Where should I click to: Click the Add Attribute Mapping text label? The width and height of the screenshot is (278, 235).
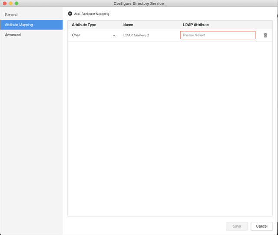(x=92, y=14)
